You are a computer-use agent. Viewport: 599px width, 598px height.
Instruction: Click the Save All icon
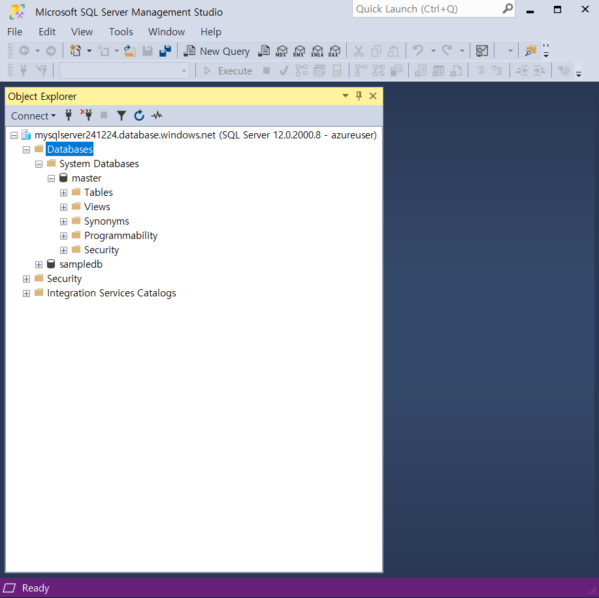(x=165, y=51)
